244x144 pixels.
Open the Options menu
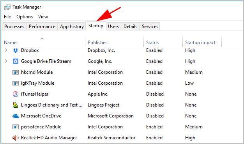(25, 17)
